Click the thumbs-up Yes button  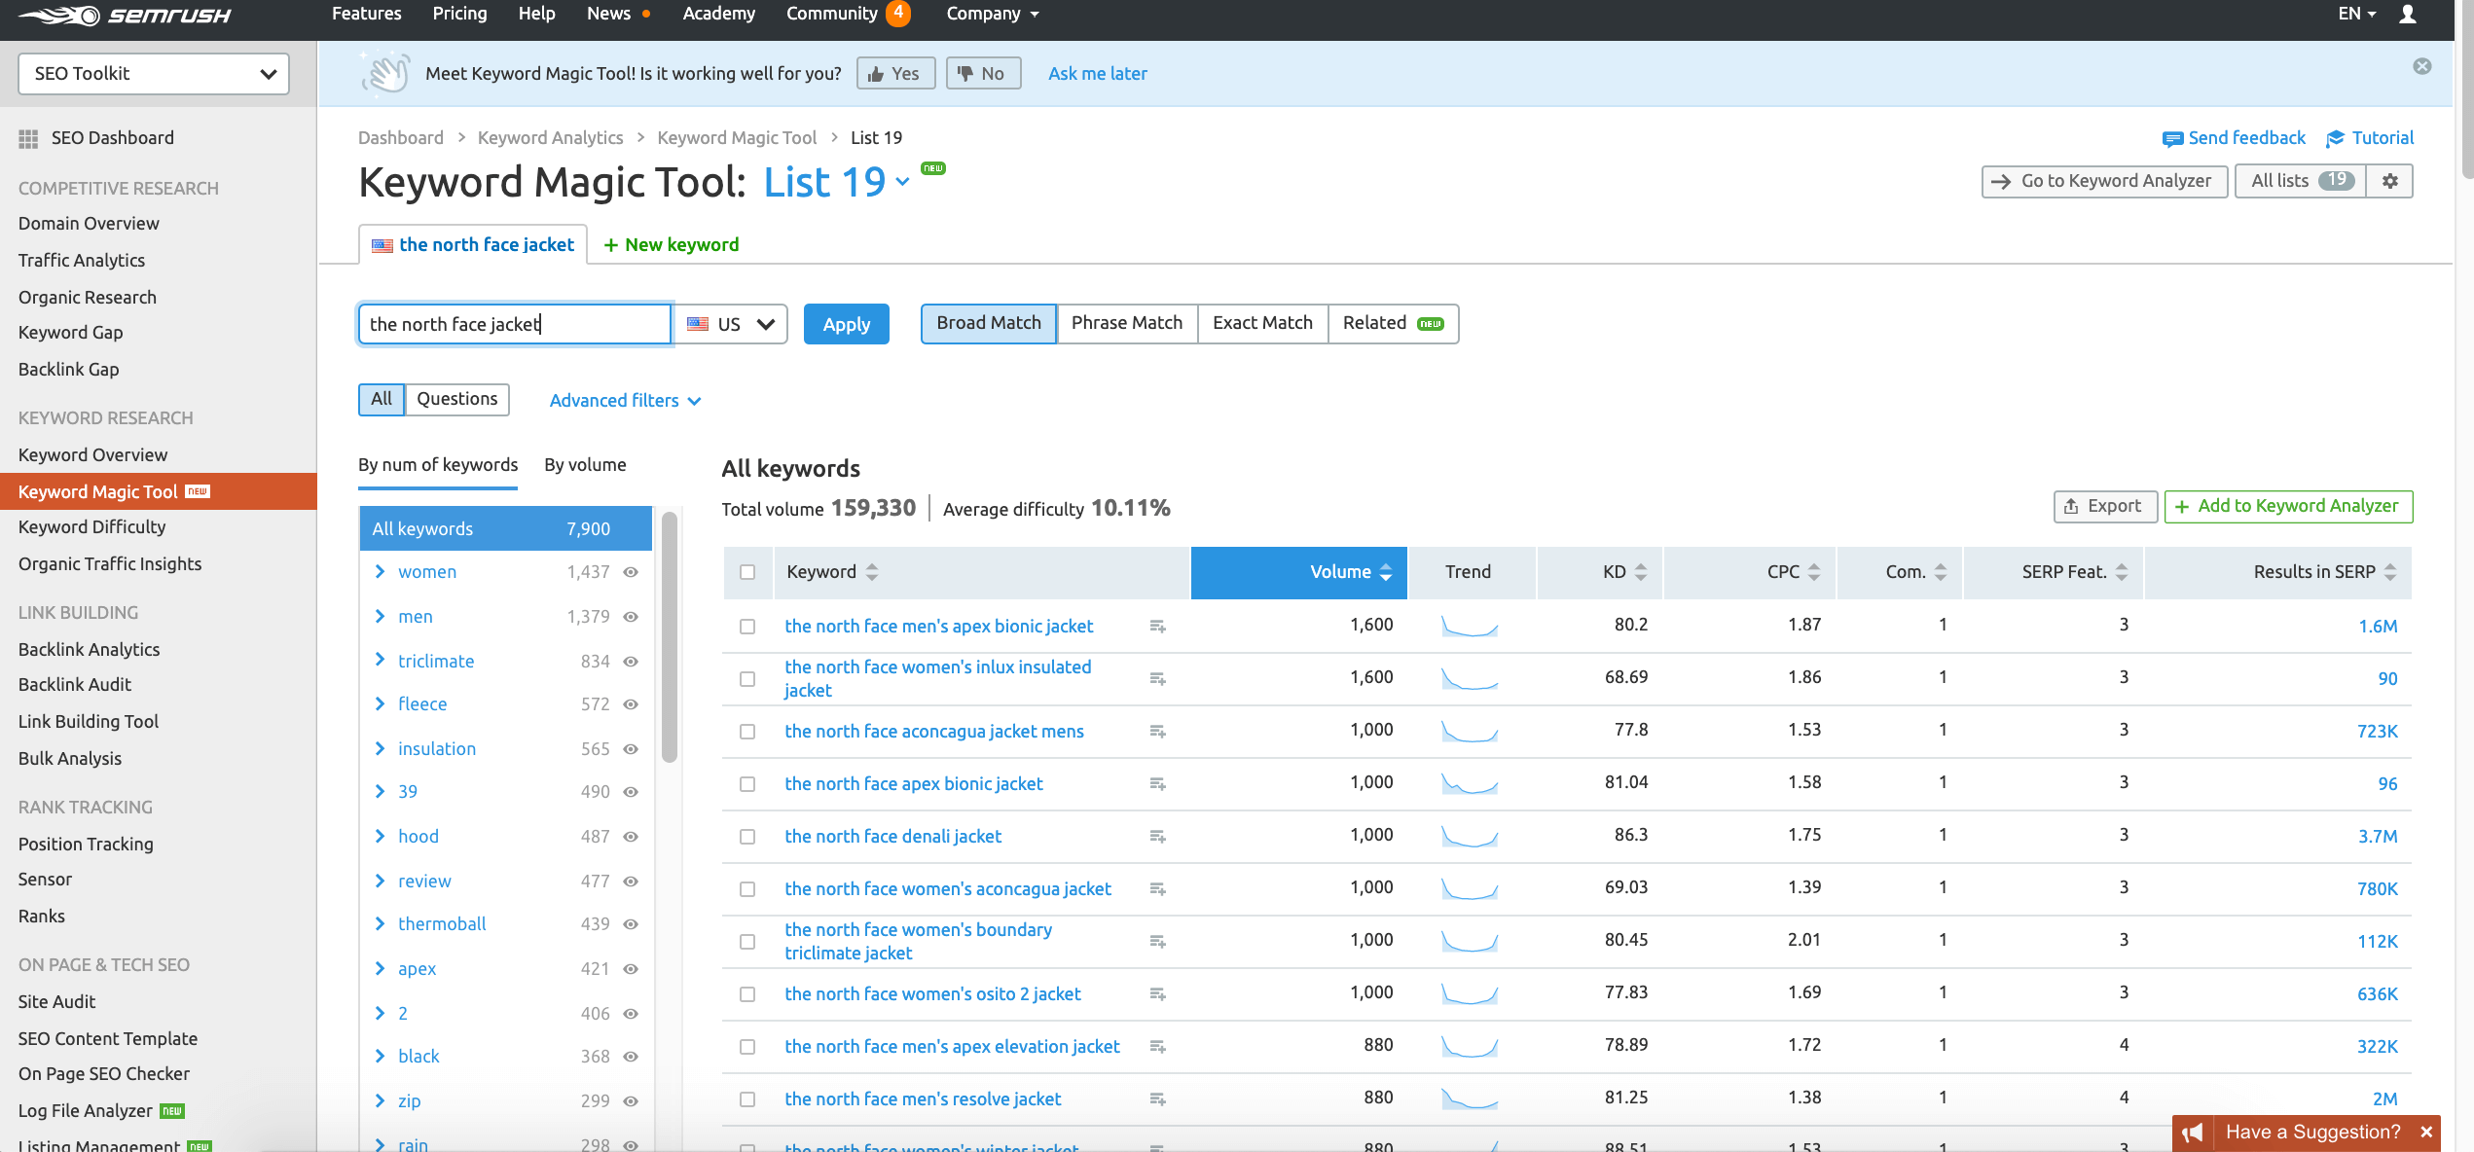point(895,73)
